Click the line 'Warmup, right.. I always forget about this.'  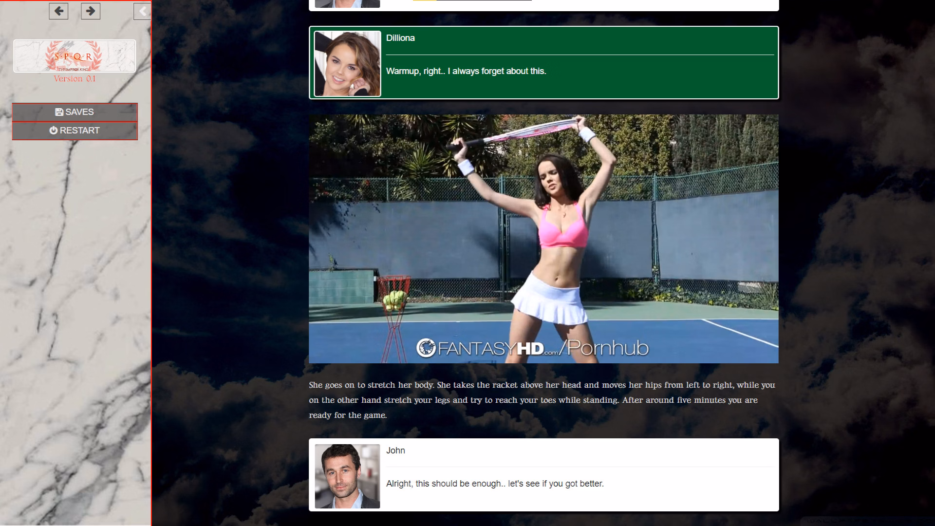466,71
